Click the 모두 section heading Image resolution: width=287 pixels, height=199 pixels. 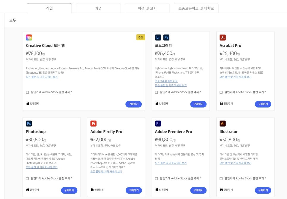[x=13, y=20]
